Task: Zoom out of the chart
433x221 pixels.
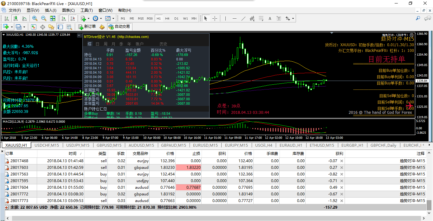Action: pos(44,18)
